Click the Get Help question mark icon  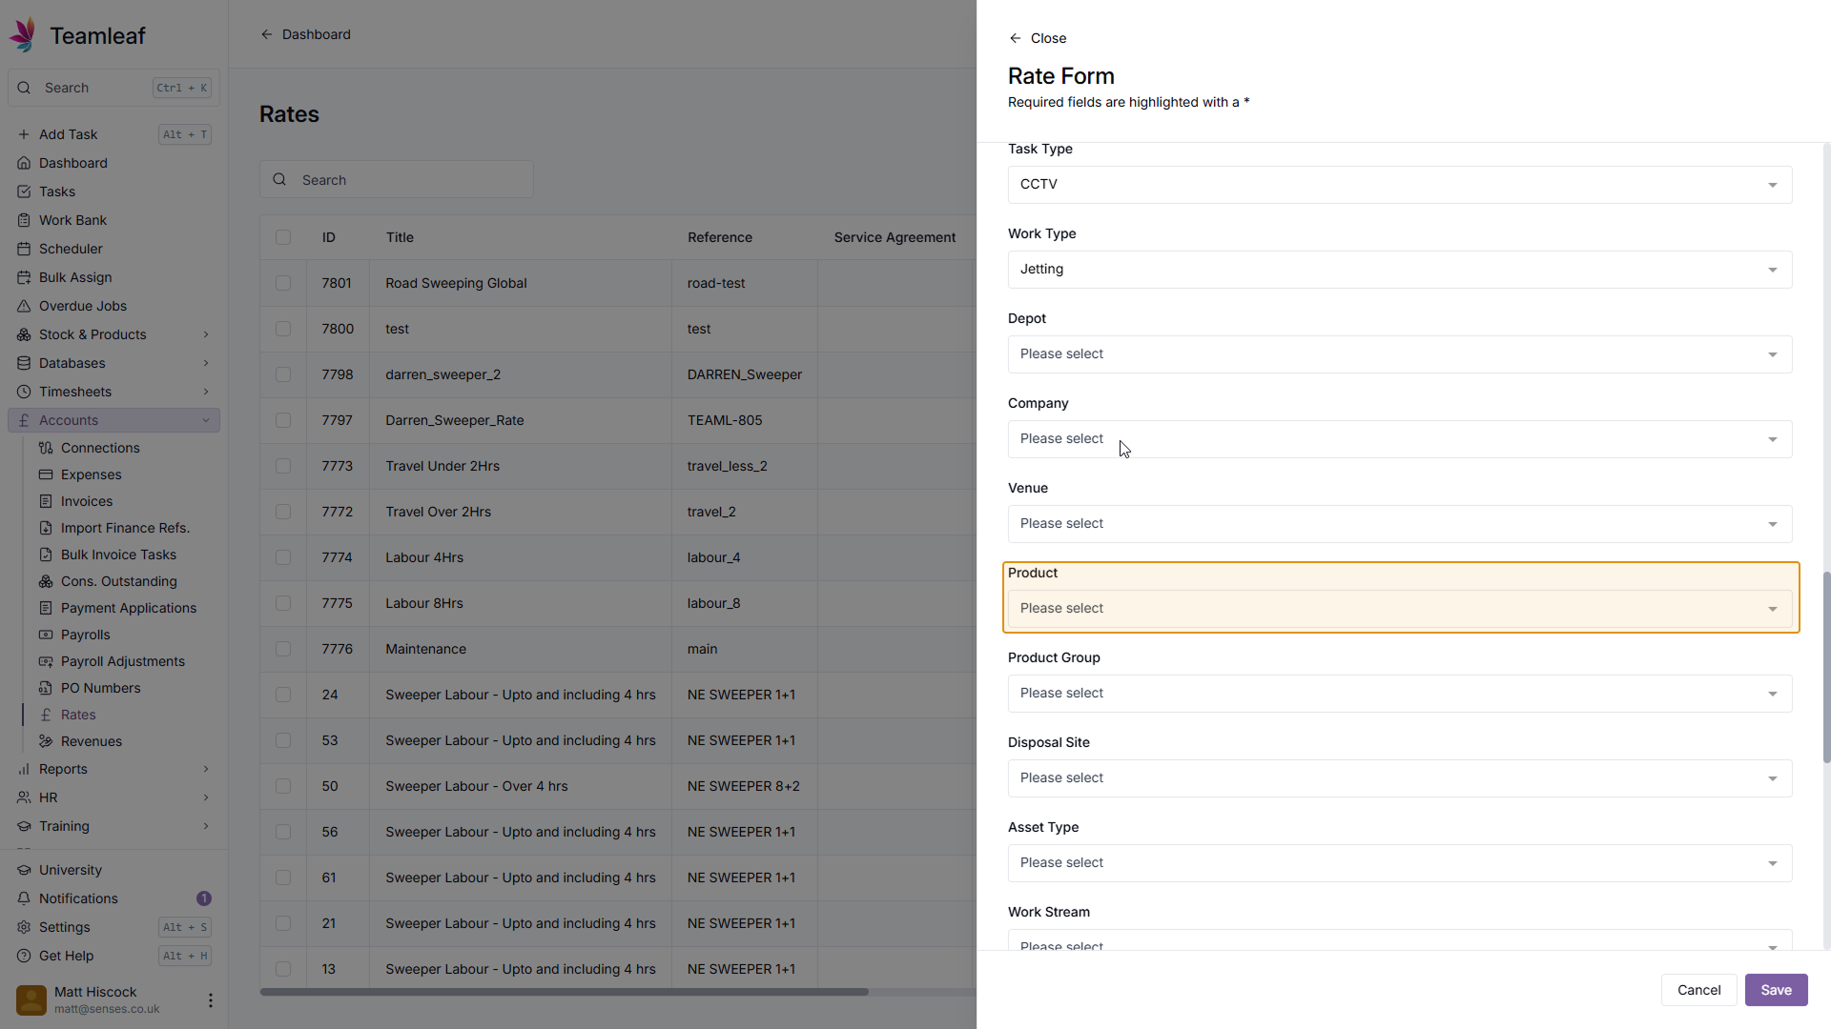[x=24, y=956]
